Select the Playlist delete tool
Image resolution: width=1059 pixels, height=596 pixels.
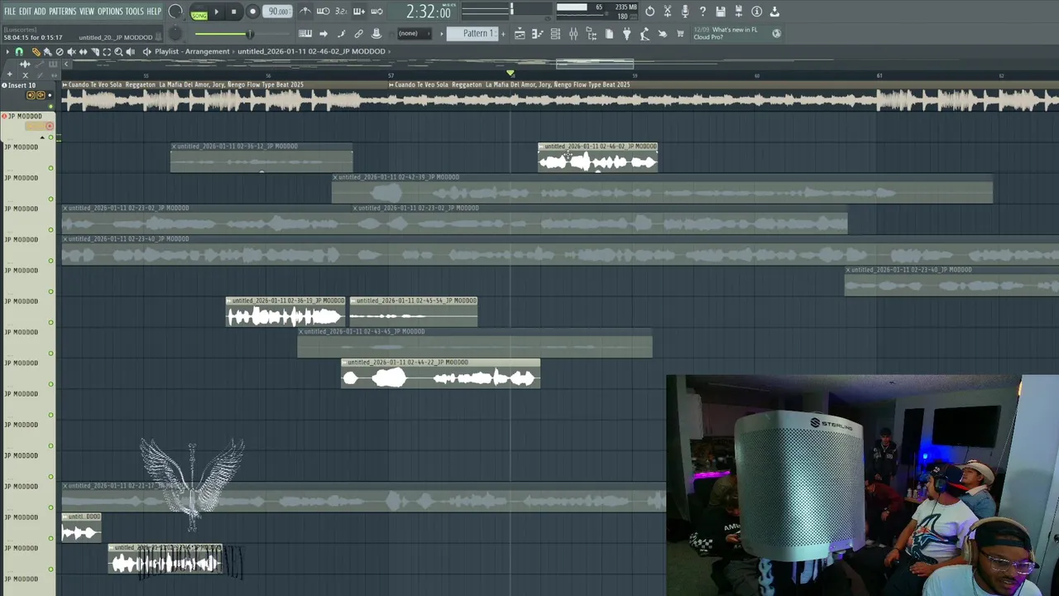59,51
